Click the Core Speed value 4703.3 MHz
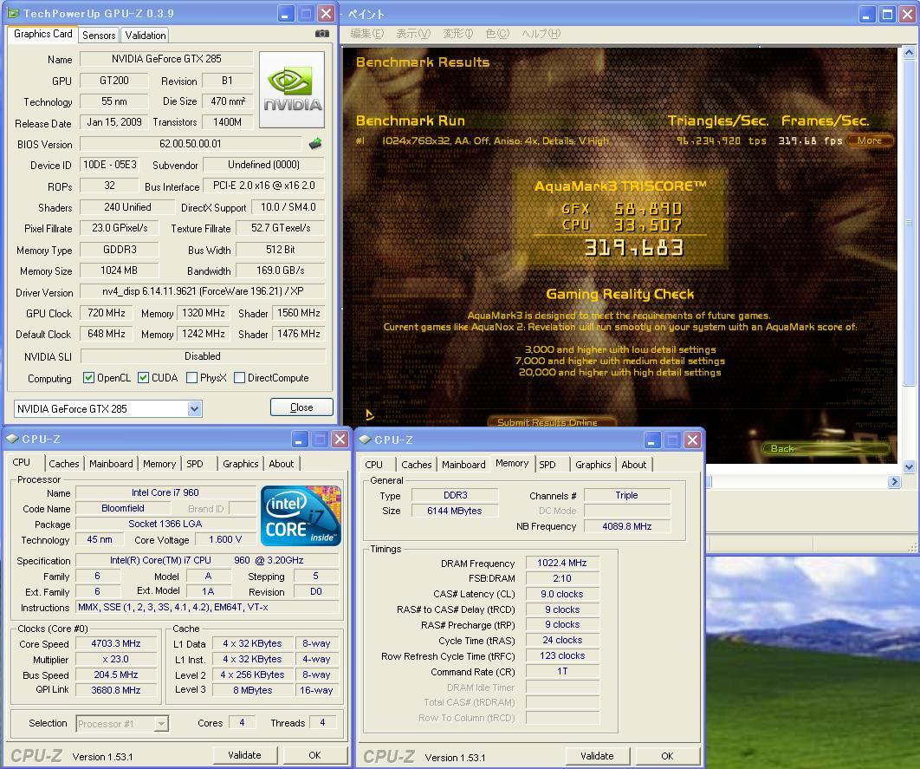920x769 pixels. click(116, 643)
